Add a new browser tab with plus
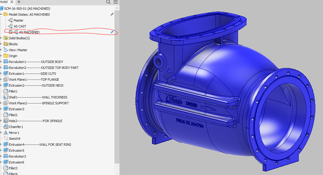Image resolution: width=323 pixels, height=175 pixels. [19, 2]
